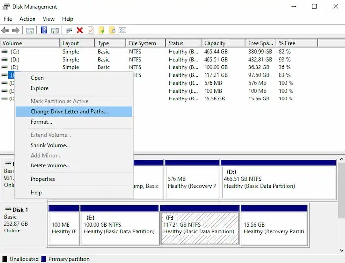Sort by the Type column header
The image size is (345, 263).
coord(110,43)
